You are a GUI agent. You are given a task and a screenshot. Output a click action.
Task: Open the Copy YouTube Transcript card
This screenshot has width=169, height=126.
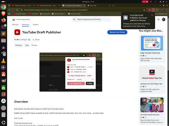[x=152, y=48]
